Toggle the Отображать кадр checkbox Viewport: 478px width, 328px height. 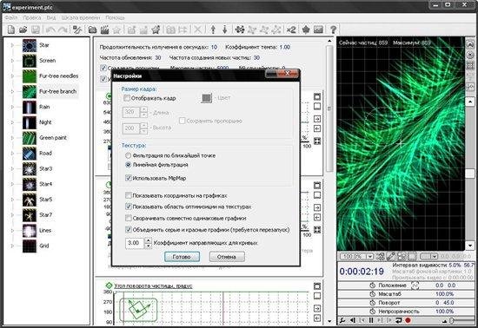point(127,98)
